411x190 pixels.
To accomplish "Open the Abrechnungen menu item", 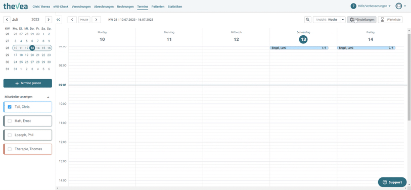I will [x=104, y=7].
